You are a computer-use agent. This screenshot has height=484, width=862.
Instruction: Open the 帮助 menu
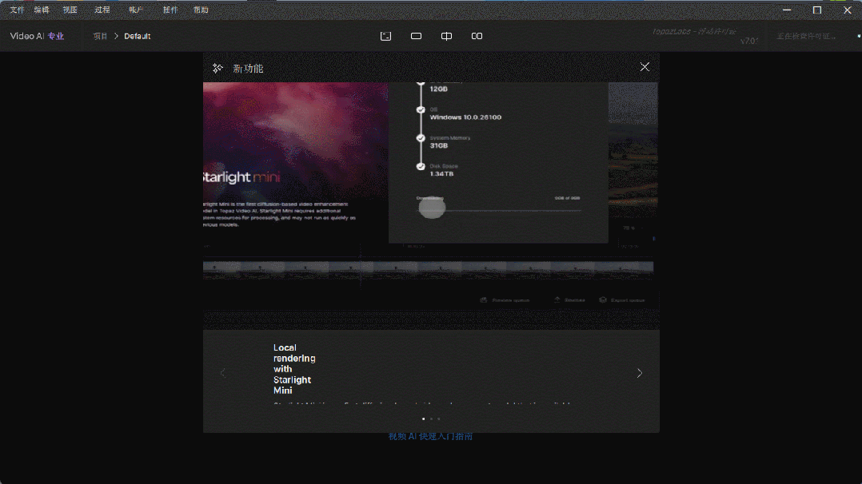click(x=201, y=10)
